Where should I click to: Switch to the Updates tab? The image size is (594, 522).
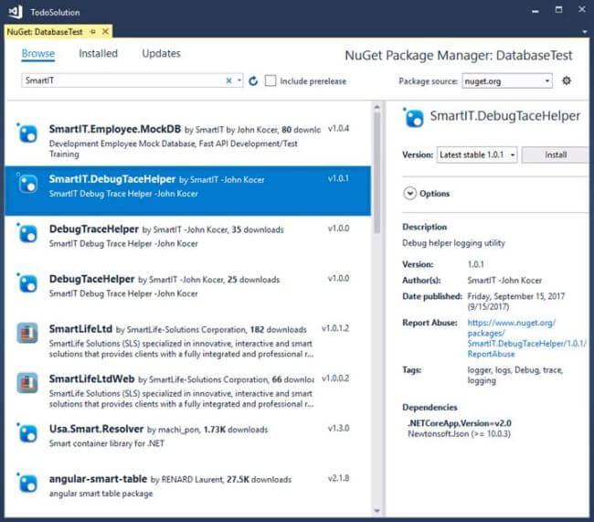point(161,53)
